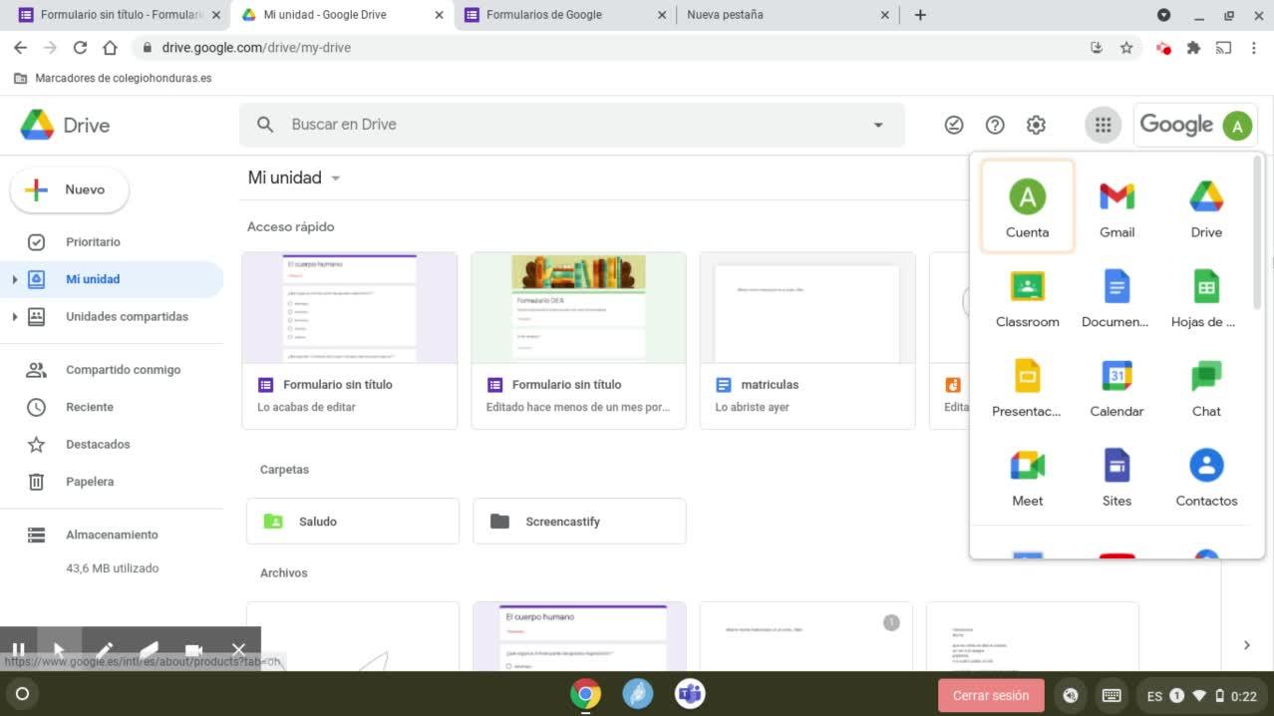Open the on-screen keyboard tray icon

click(1112, 695)
